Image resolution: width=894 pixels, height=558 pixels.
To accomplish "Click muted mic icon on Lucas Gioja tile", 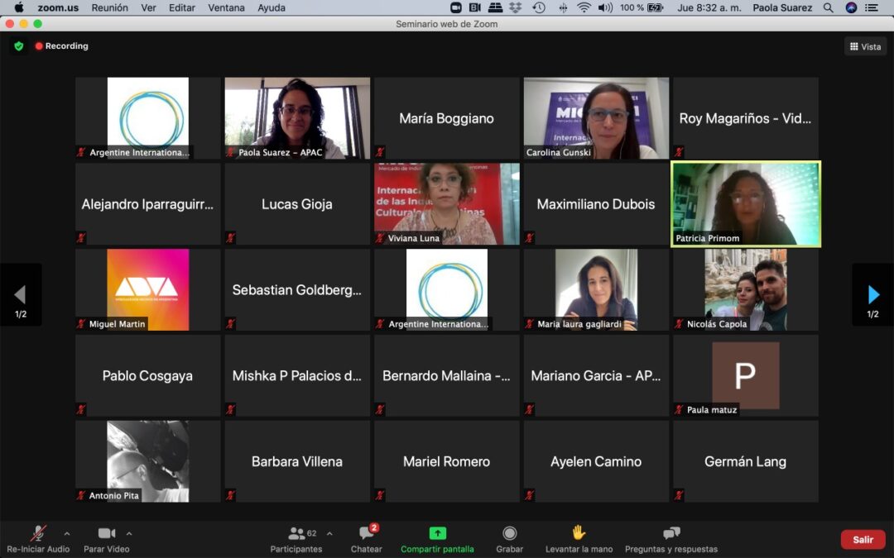I will [230, 238].
